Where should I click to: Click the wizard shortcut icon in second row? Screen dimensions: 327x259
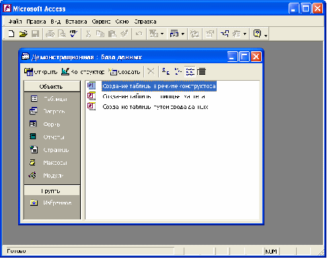[92, 96]
